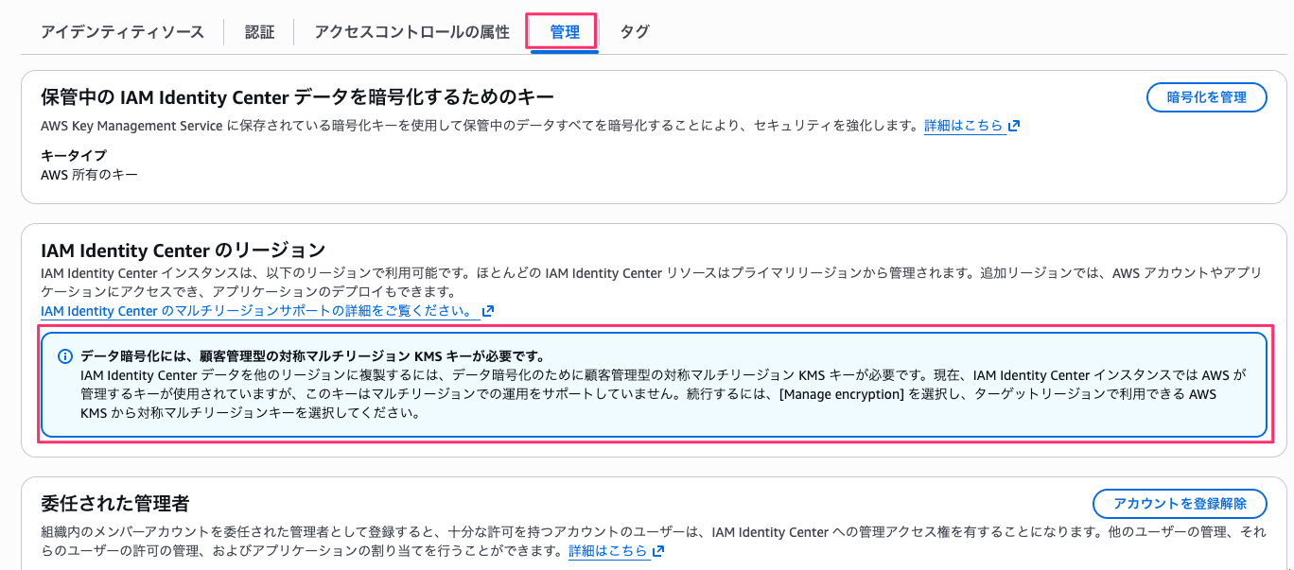Click external link icon beside encryption 詳細はこちら
This screenshot has width=1294, height=570.
click(x=1014, y=126)
